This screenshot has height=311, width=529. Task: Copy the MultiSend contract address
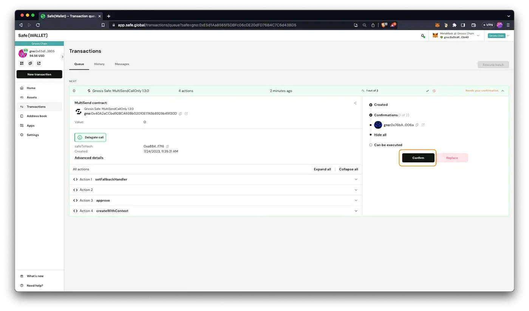point(180,114)
